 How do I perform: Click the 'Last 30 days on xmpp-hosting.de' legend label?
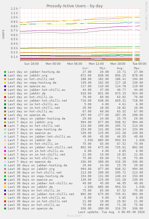coord(36,176)
